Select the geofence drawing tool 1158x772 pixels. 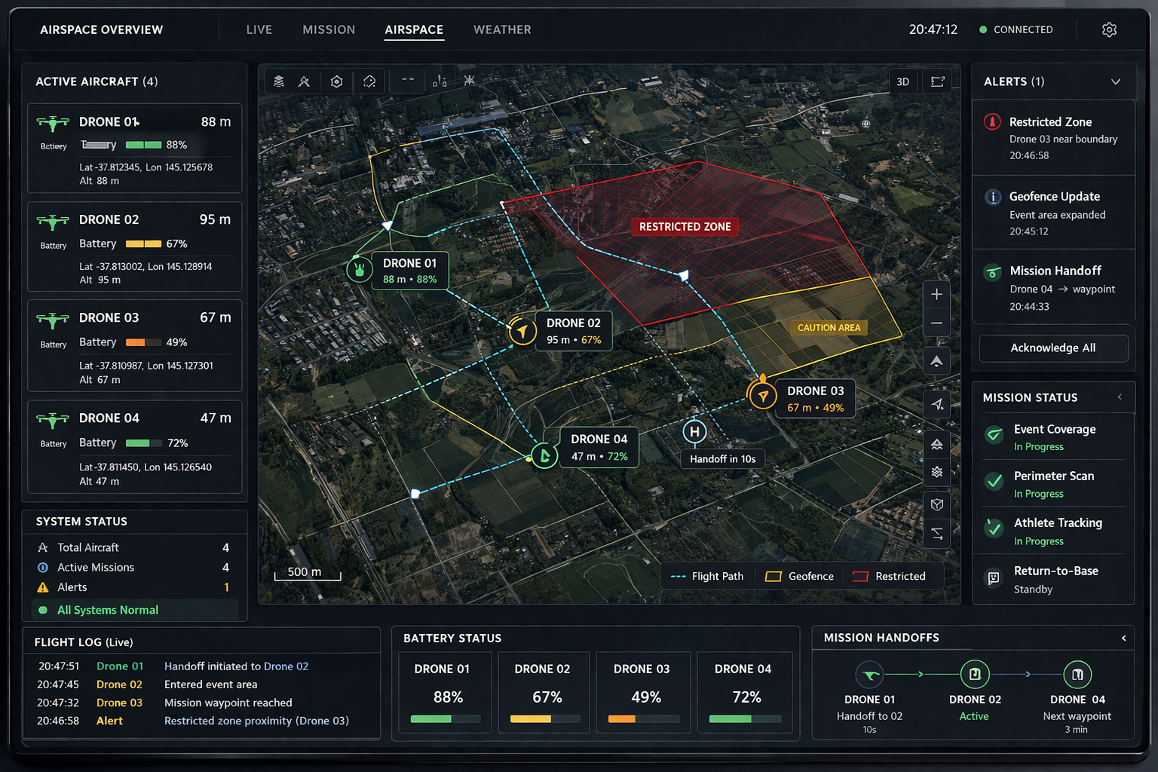pyautogui.click(x=337, y=81)
